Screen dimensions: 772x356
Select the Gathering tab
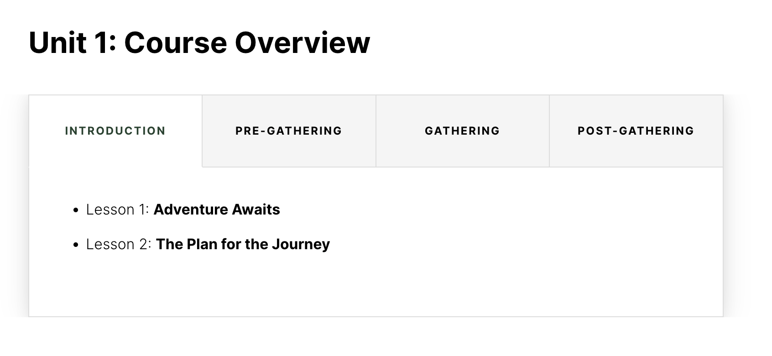(462, 131)
